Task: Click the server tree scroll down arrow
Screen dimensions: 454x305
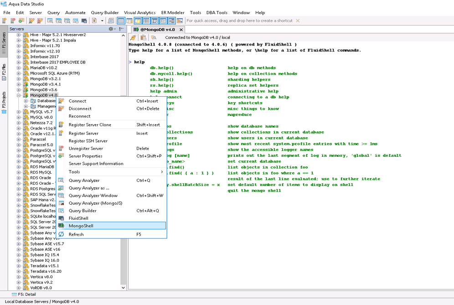Action: [x=123, y=288]
